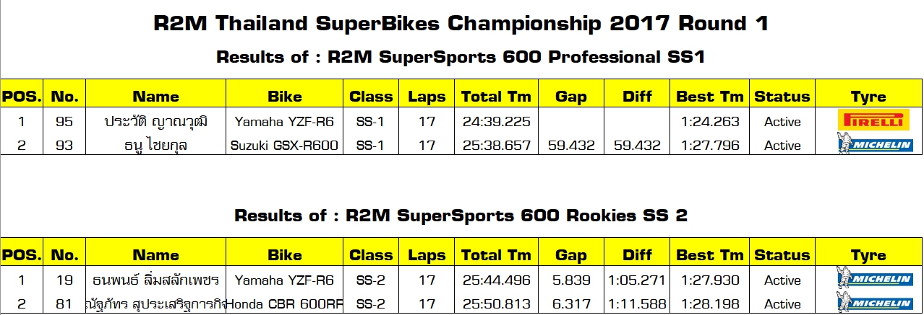This screenshot has height=315, width=924.
Task: Select the SS2 table Gap header
Action: (x=571, y=254)
